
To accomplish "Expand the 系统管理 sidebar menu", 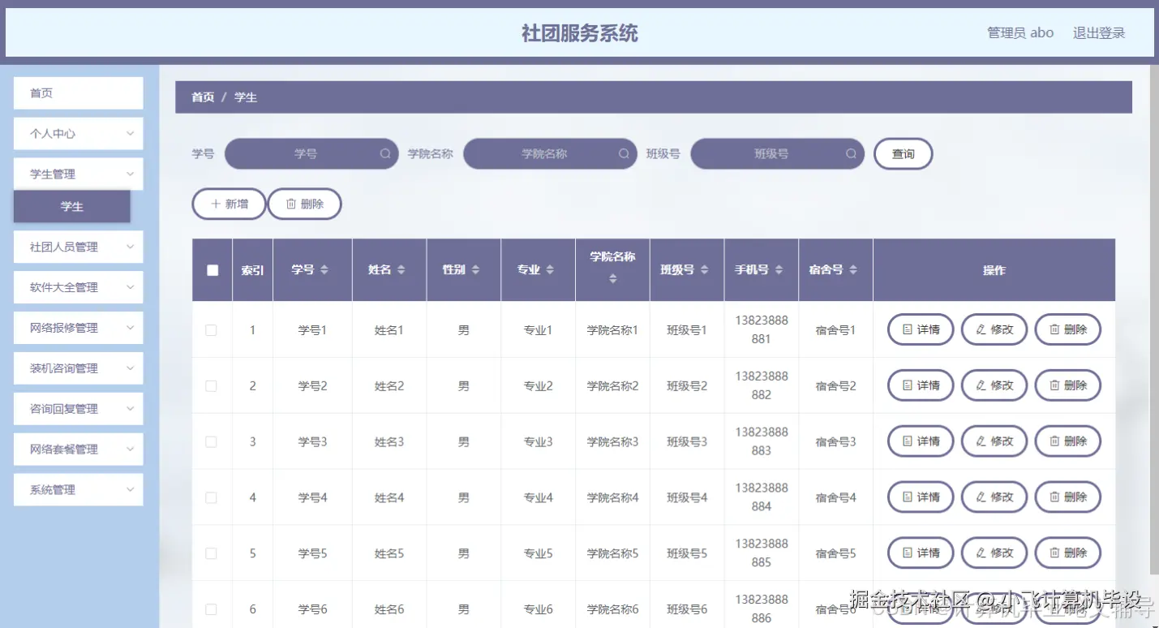I will 79,490.
